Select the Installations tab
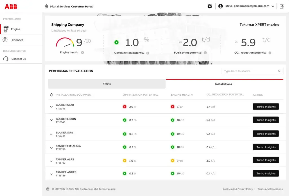This screenshot has height=196, width=289. [224, 84]
